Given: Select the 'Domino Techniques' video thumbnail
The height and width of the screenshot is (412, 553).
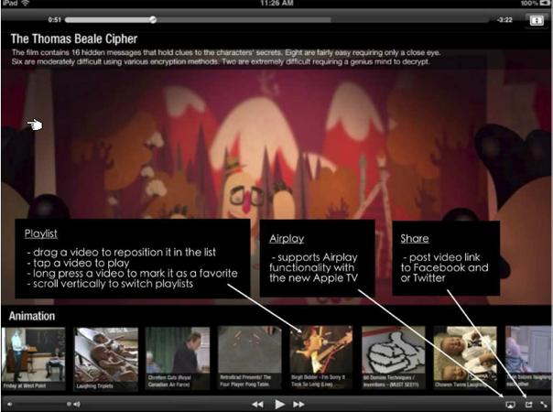Looking at the screenshot, I should [x=394, y=358].
